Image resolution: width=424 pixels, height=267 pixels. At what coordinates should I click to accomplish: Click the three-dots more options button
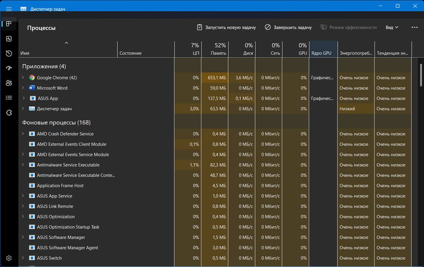coord(415,27)
